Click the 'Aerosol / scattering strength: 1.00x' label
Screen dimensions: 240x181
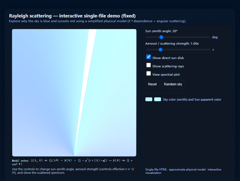click(172, 44)
